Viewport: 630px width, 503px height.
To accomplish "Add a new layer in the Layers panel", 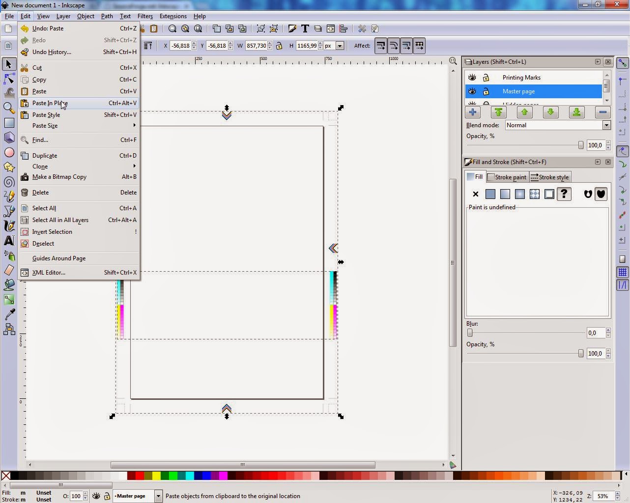I will (x=472, y=112).
